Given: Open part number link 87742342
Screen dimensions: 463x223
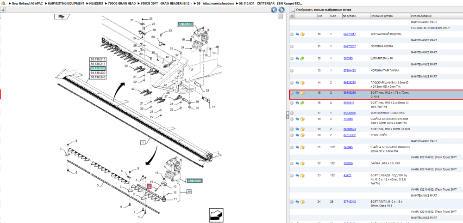Looking at the screenshot, I should 349,202.
